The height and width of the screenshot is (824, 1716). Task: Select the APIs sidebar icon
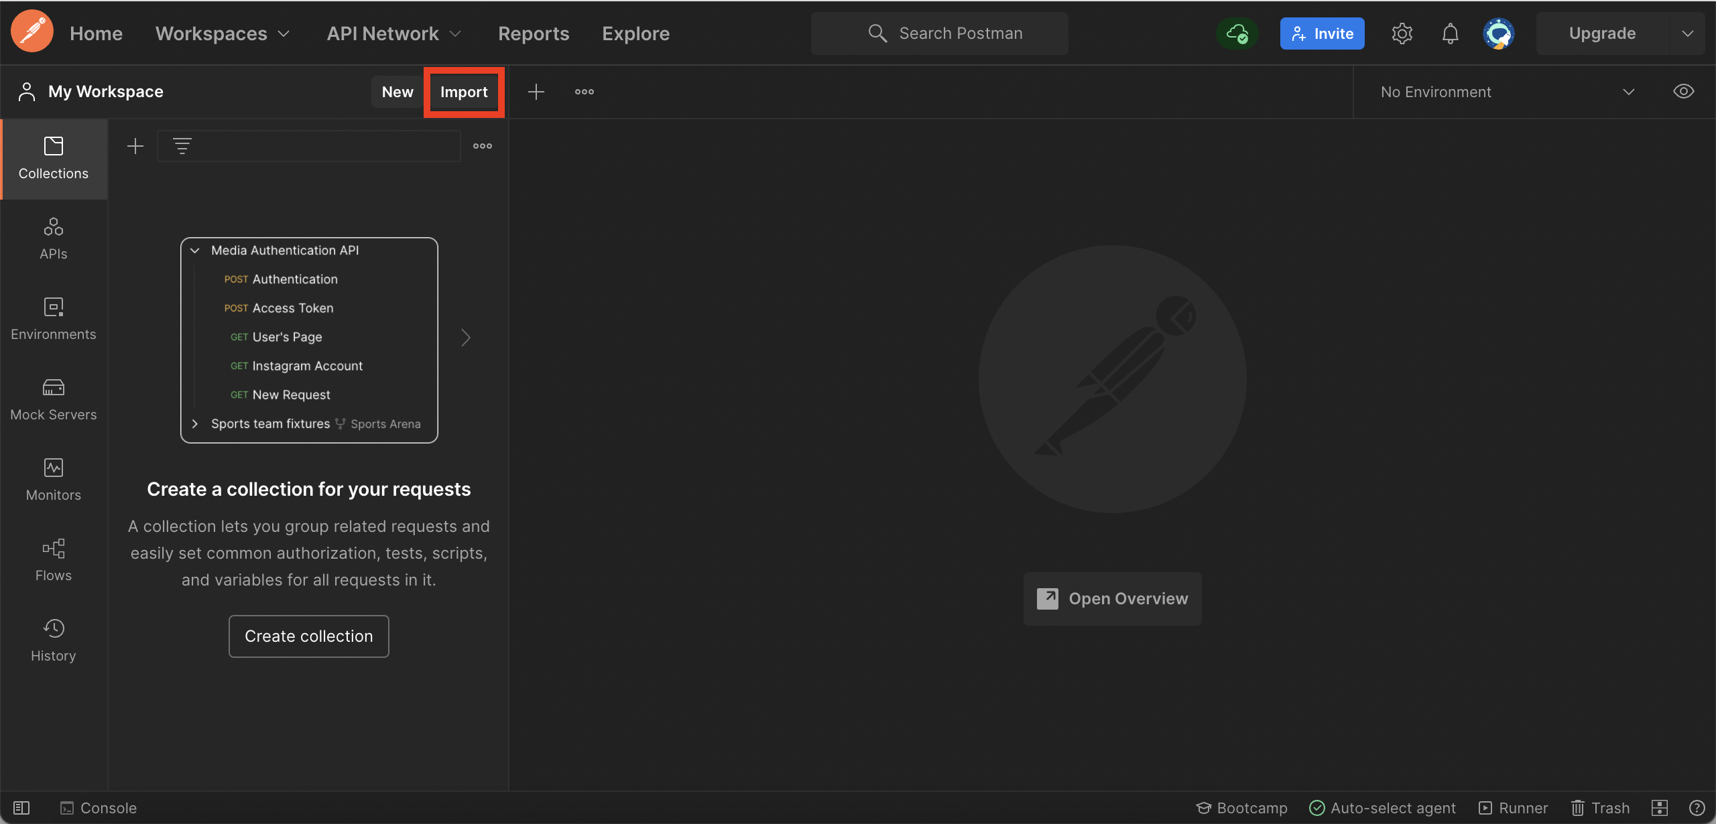[53, 238]
